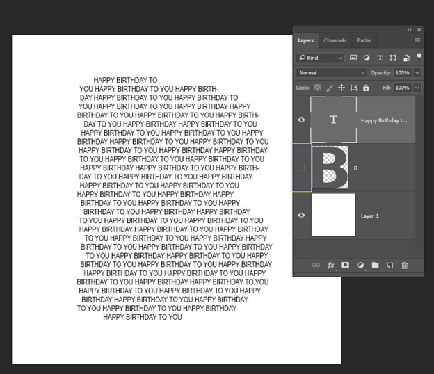Screen dimensions: 434x374
Task: Create new fill or adjustment layer
Action: (360, 266)
